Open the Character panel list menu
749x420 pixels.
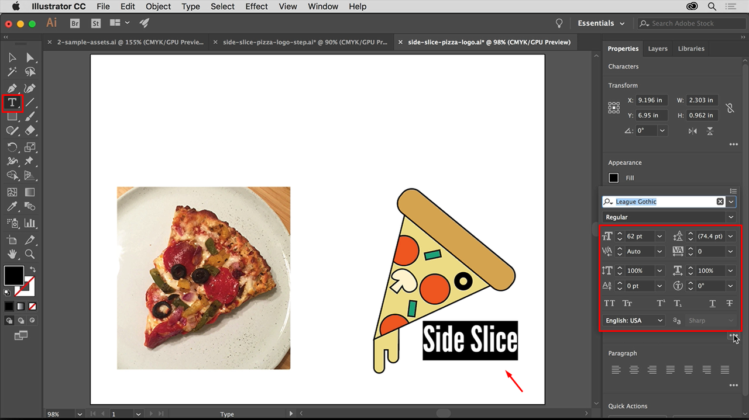pos(733,191)
